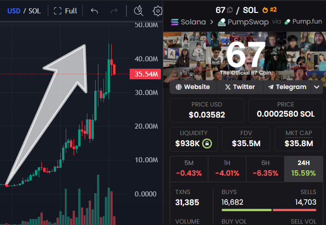Click the SELLS 14,703 count
The image size is (326, 225).
coord(306,202)
